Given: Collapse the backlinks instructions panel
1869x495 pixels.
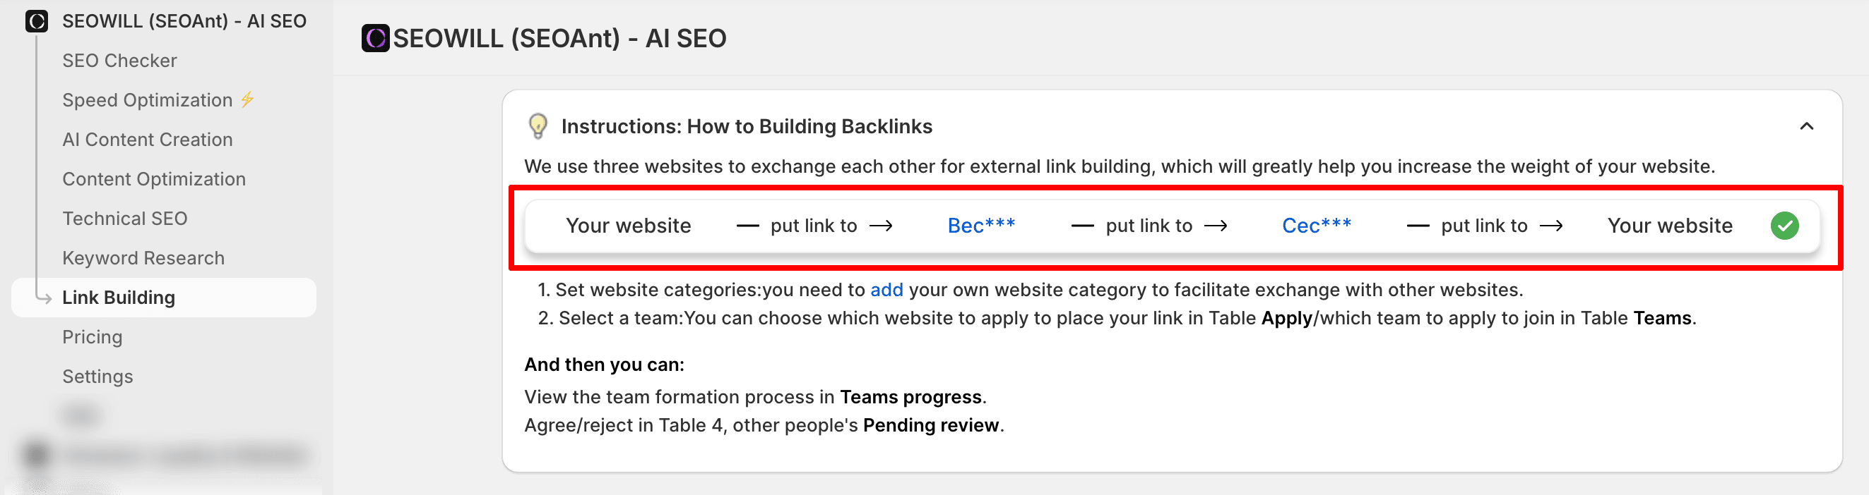Looking at the screenshot, I should click(1806, 126).
